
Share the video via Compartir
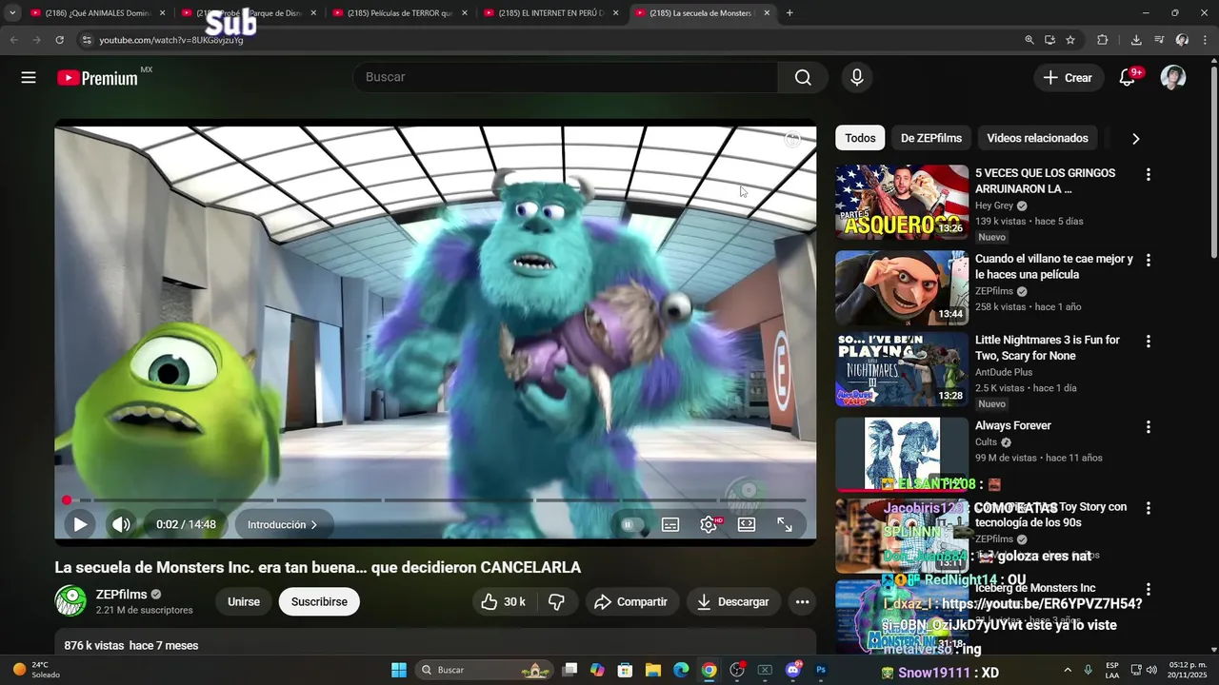click(x=630, y=601)
